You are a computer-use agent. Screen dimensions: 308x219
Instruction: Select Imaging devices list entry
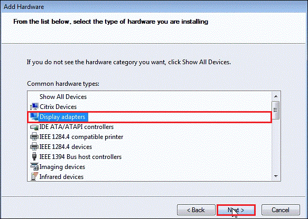[62, 167]
